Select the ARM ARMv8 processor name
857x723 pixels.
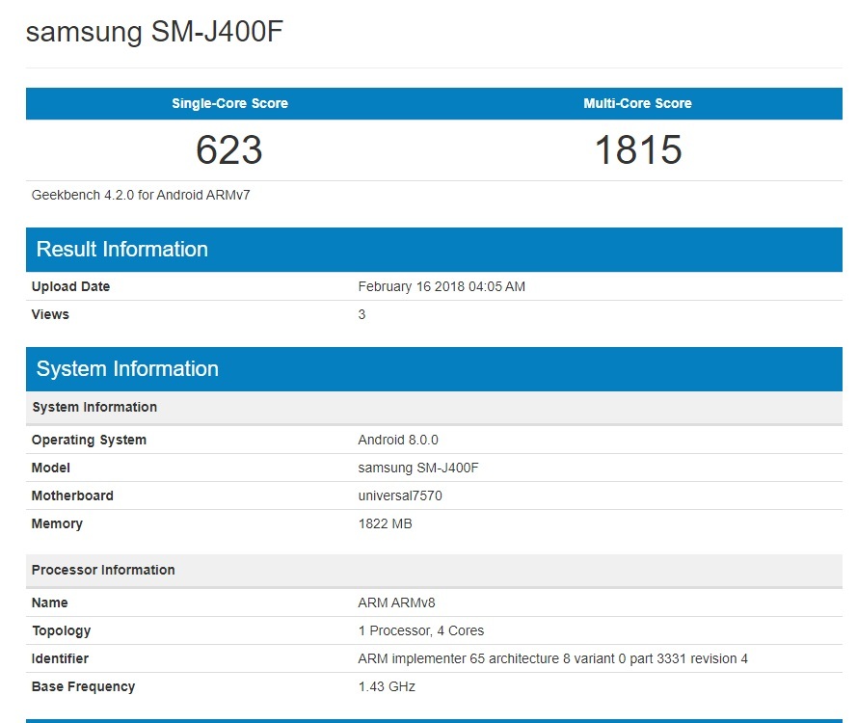click(x=396, y=602)
